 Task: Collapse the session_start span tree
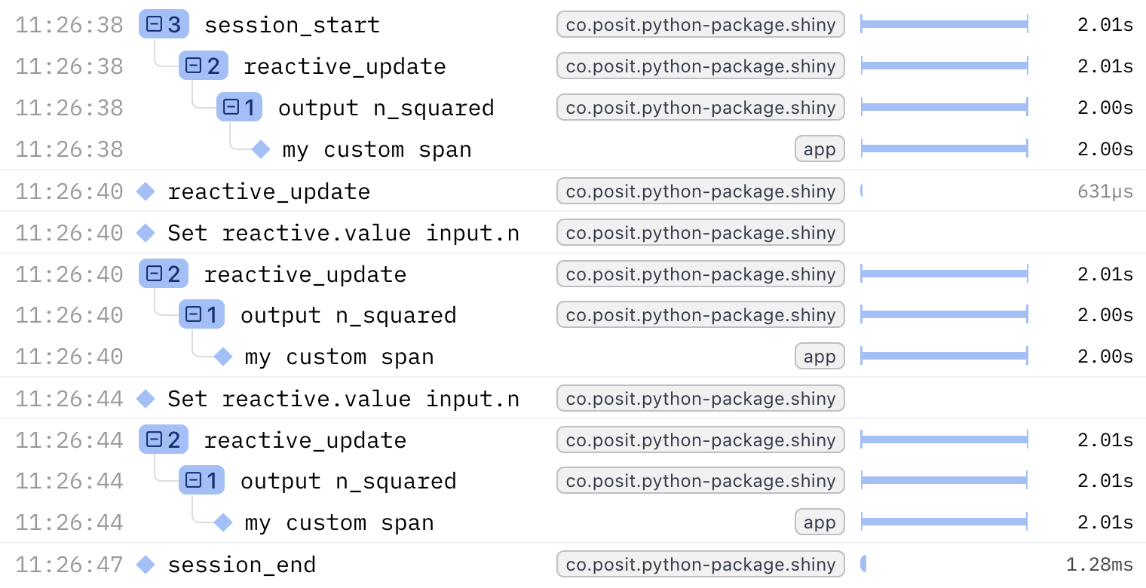pyautogui.click(x=155, y=25)
